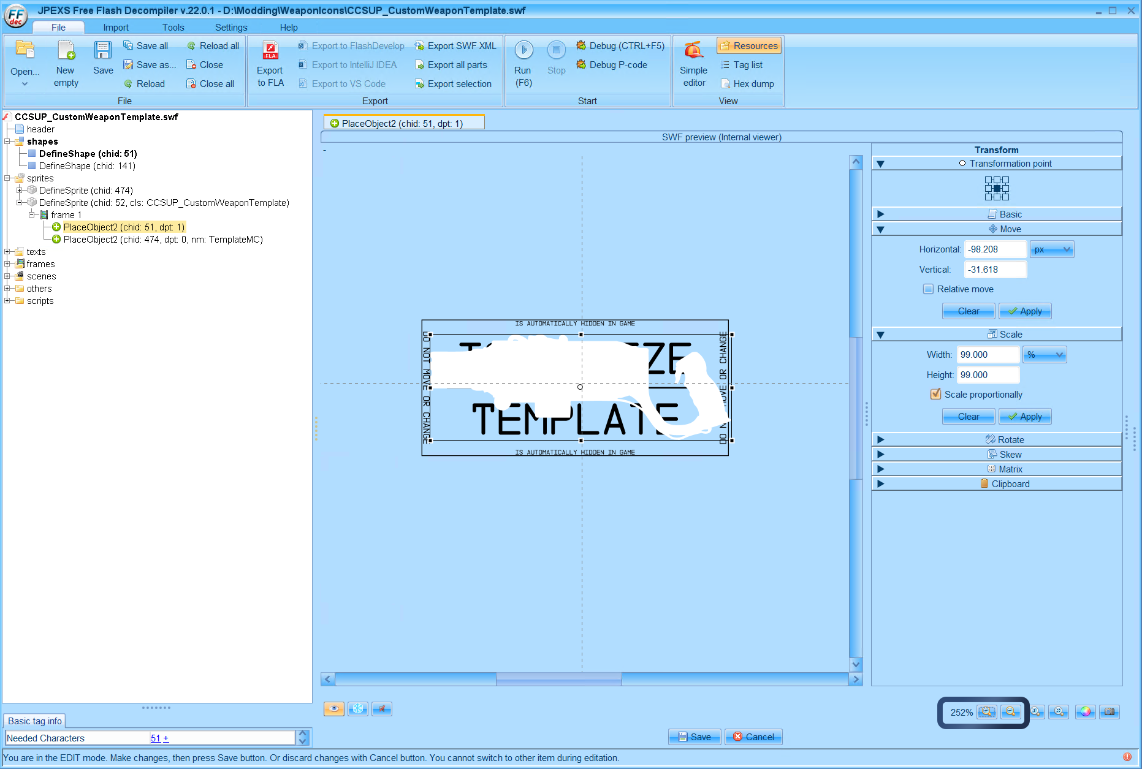
Task: Expand the Rotate section
Action: (880, 440)
